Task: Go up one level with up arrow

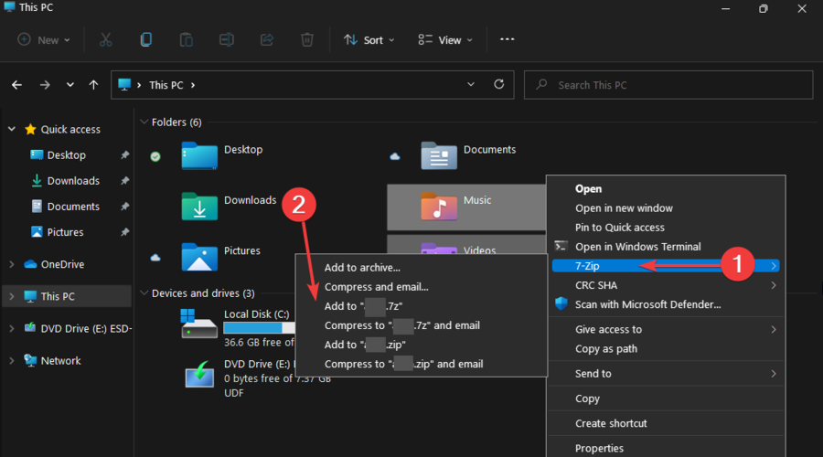Action: tap(93, 85)
